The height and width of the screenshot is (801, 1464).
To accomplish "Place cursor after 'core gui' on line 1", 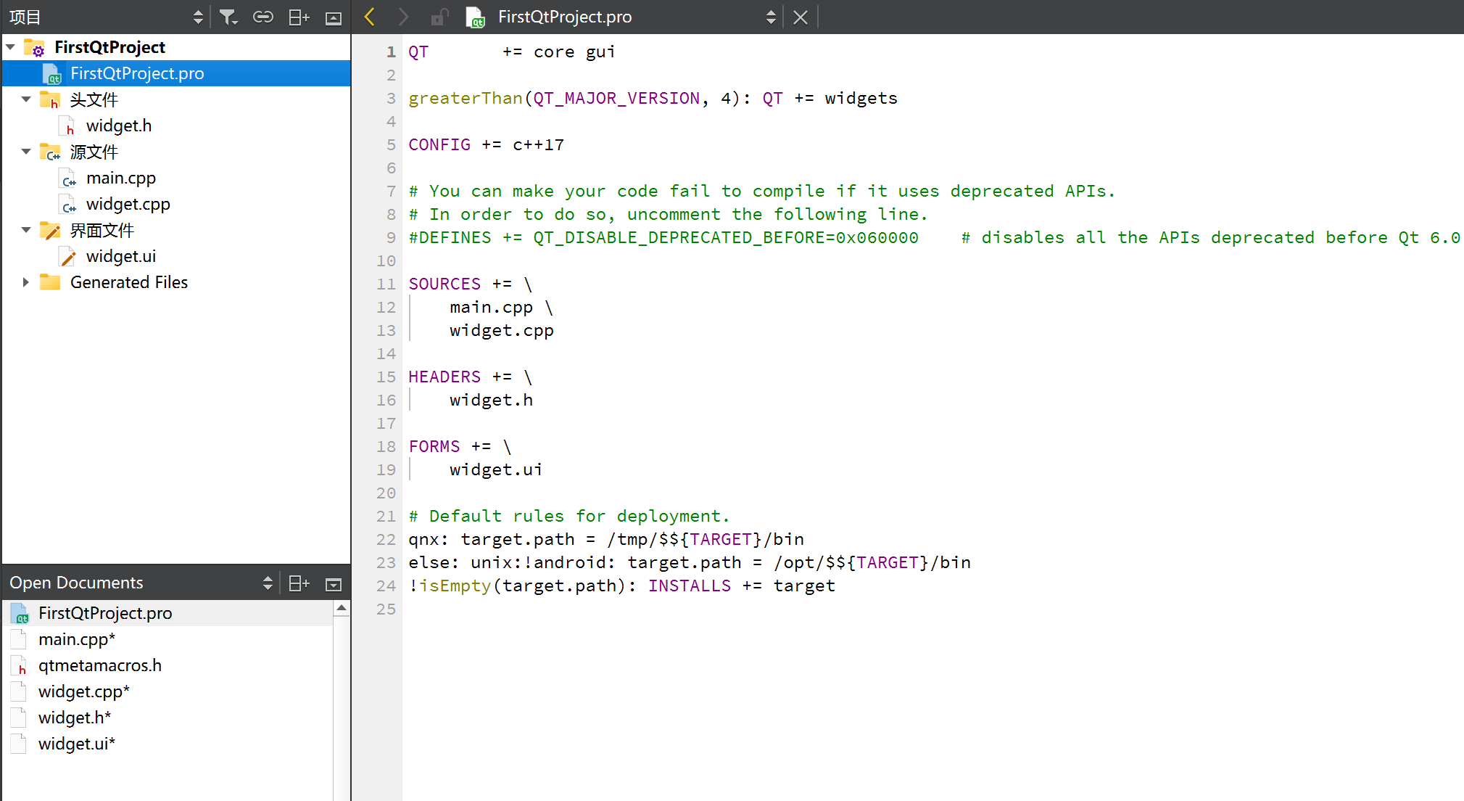I will tap(617, 52).
